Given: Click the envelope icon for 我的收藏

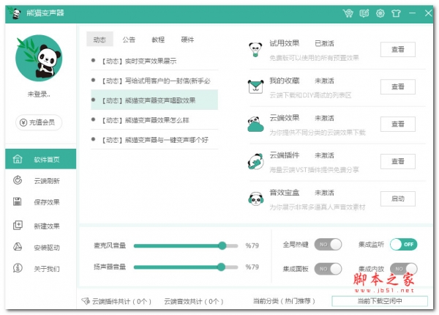Looking at the screenshot, I should tap(255, 86).
